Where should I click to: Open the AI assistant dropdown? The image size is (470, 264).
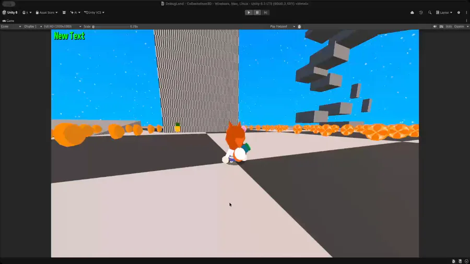(x=75, y=13)
